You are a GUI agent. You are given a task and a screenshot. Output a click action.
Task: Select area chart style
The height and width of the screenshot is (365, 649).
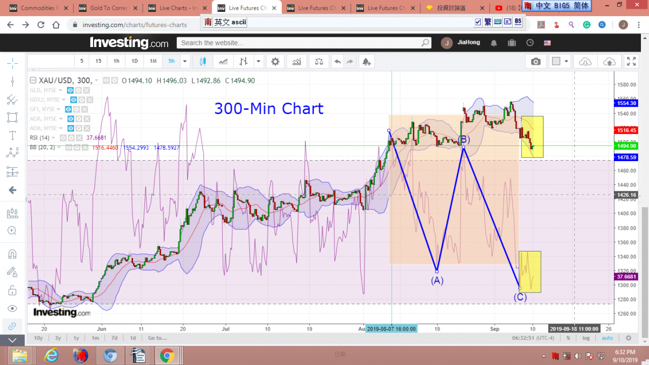pos(223,62)
